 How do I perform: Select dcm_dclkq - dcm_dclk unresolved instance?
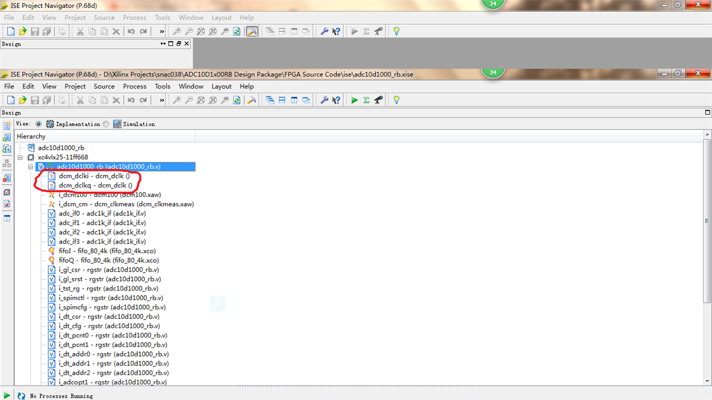click(96, 185)
